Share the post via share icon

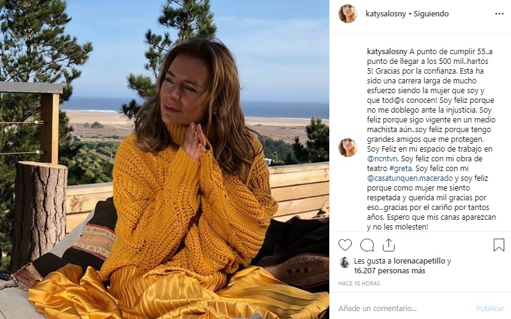click(x=388, y=245)
